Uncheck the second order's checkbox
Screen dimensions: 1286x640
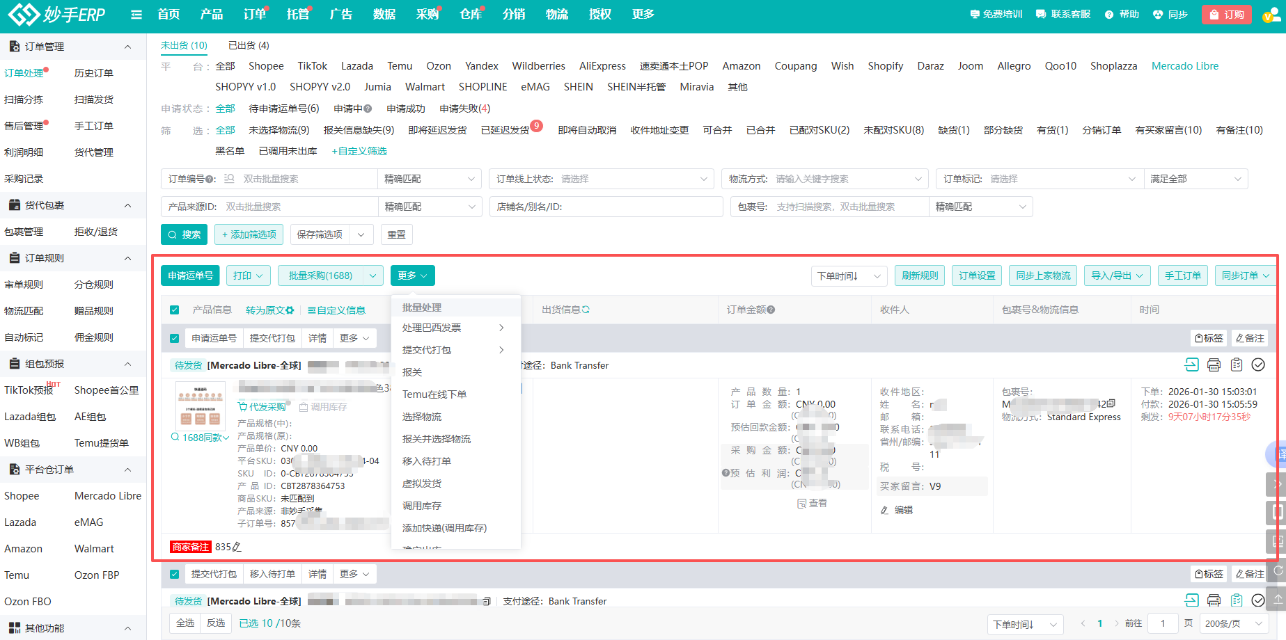pos(175,575)
